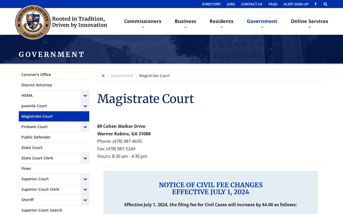Expand the Sheriff submenu arrow
This screenshot has height=214, width=343.
tap(85, 200)
